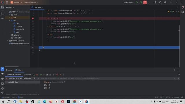Open Database tool window icon

pos(182,12)
